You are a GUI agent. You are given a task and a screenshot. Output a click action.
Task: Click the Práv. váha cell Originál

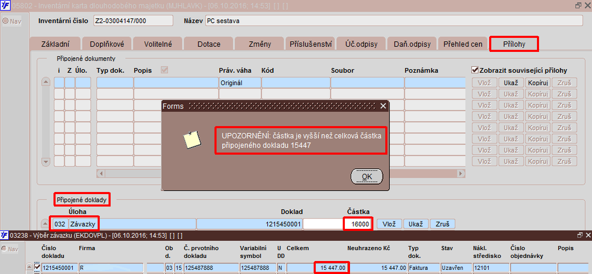tap(240, 83)
